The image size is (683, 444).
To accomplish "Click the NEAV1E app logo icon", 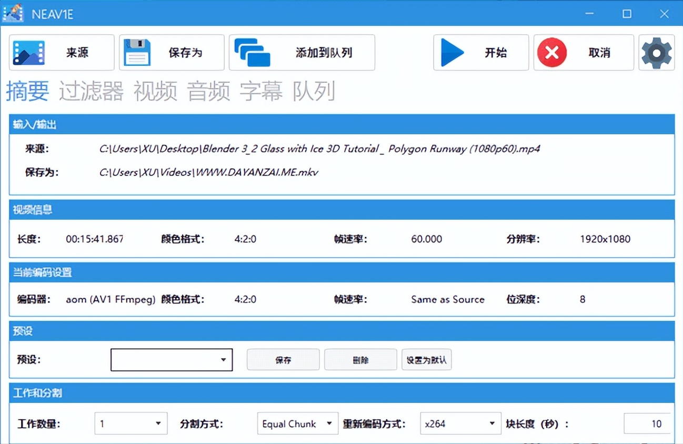I will pyautogui.click(x=13, y=13).
